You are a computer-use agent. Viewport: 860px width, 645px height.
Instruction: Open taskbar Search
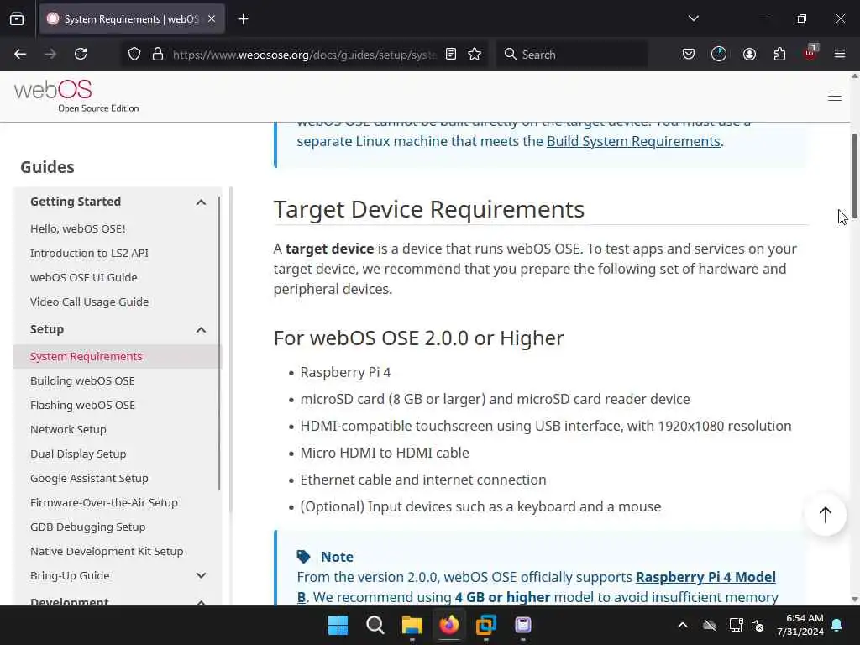coord(375,625)
